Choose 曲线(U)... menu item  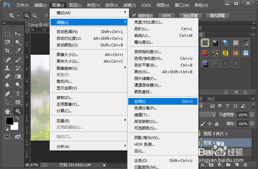[x=163, y=36]
